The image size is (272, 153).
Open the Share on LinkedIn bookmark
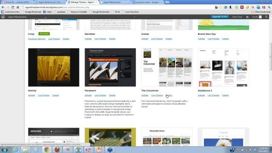(77, 12)
